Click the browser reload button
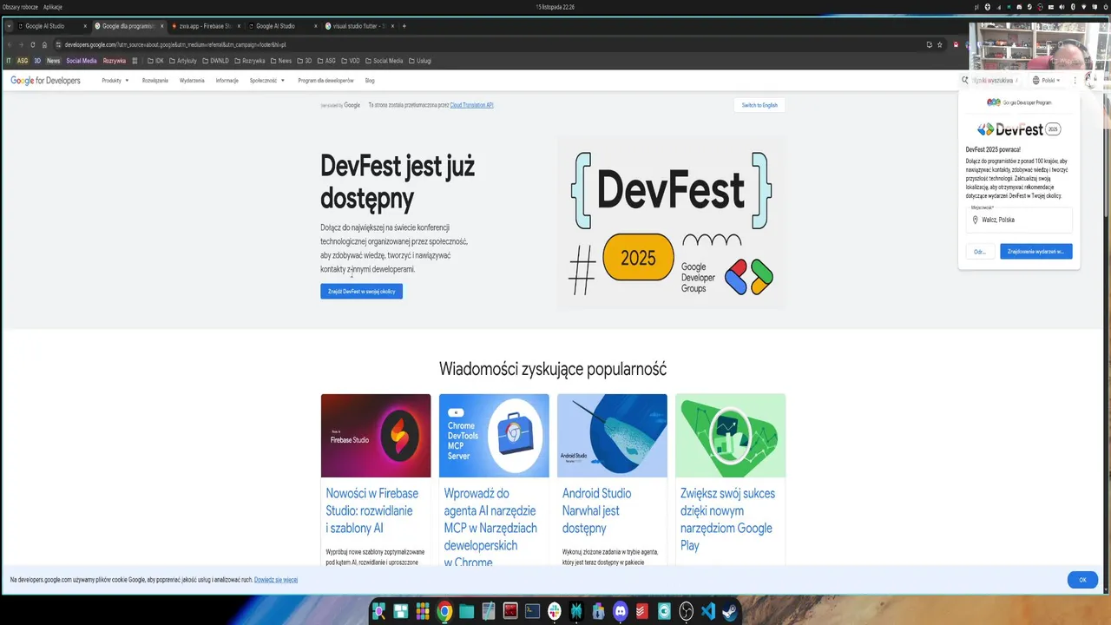The height and width of the screenshot is (625, 1111). tap(33, 44)
